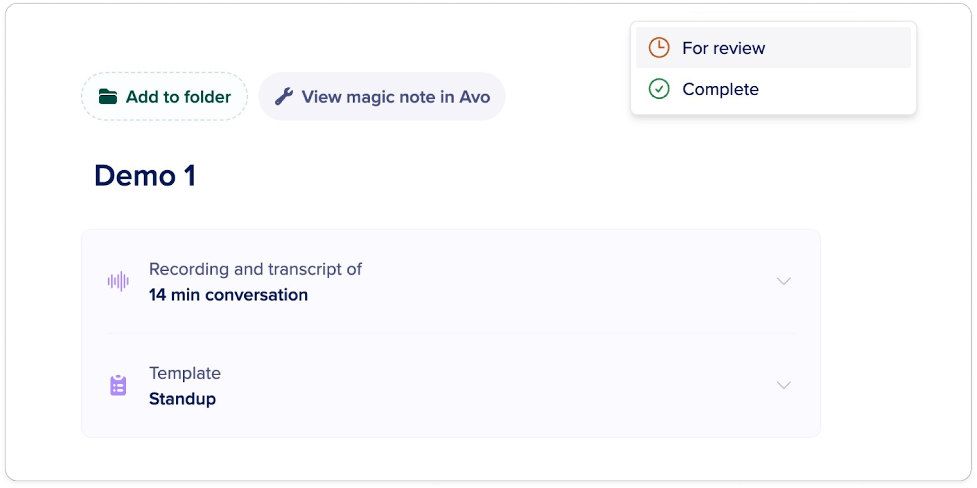
Task: Collapse the recording and transcript panel chevron
Action: (783, 281)
